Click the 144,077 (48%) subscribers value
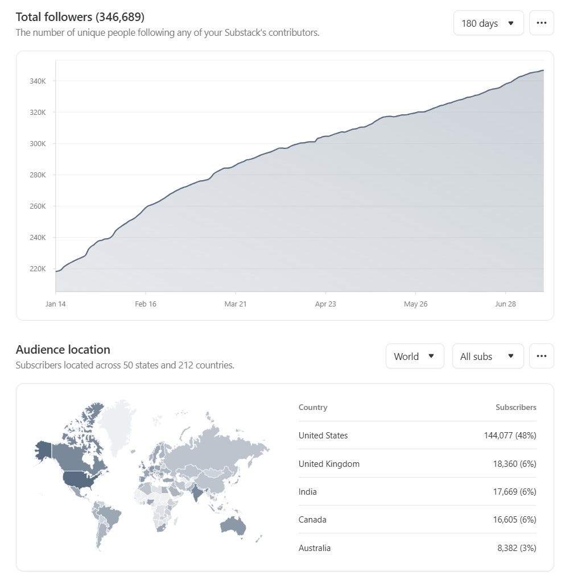The width and height of the screenshot is (561, 580). pyautogui.click(x=510, y=436)
